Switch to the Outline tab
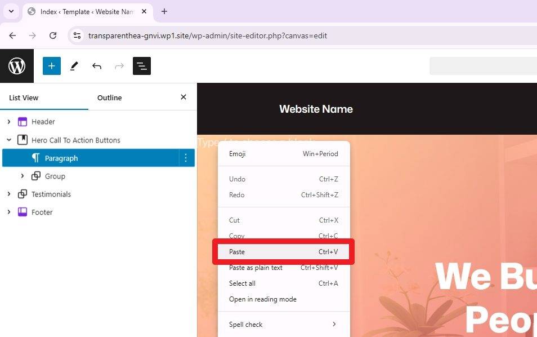537x337 pixels. 109,97
